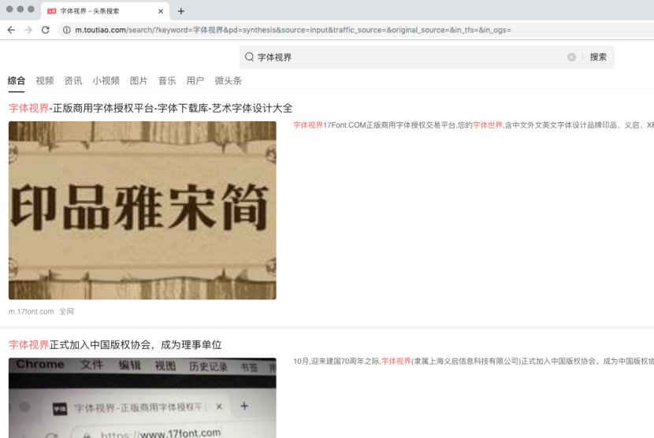Click the 搜索 button
Image resolution: width=654 pixels, height=438 pixels.
click(x=598, y=58)
